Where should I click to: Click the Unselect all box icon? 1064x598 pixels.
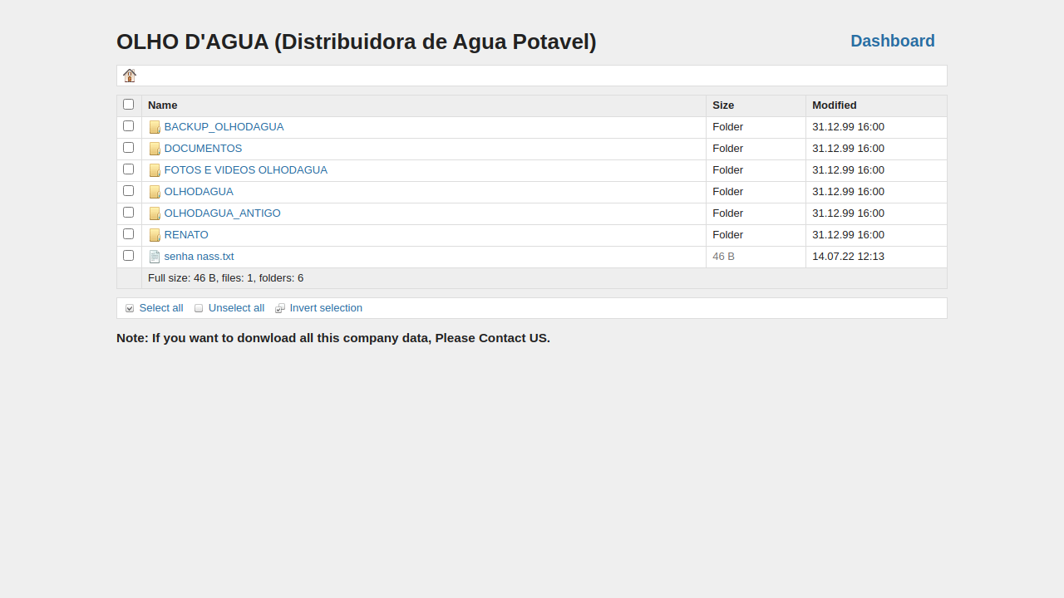[x=199, y=308]
